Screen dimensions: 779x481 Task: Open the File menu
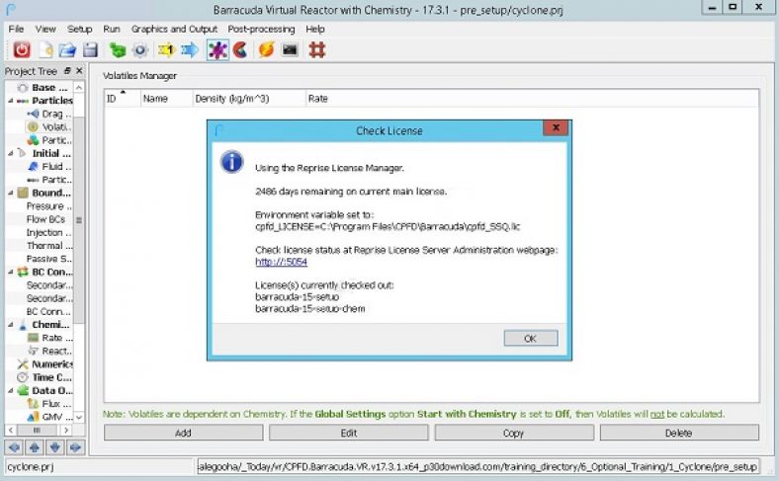pyautogui.click(x=16, y=29)
